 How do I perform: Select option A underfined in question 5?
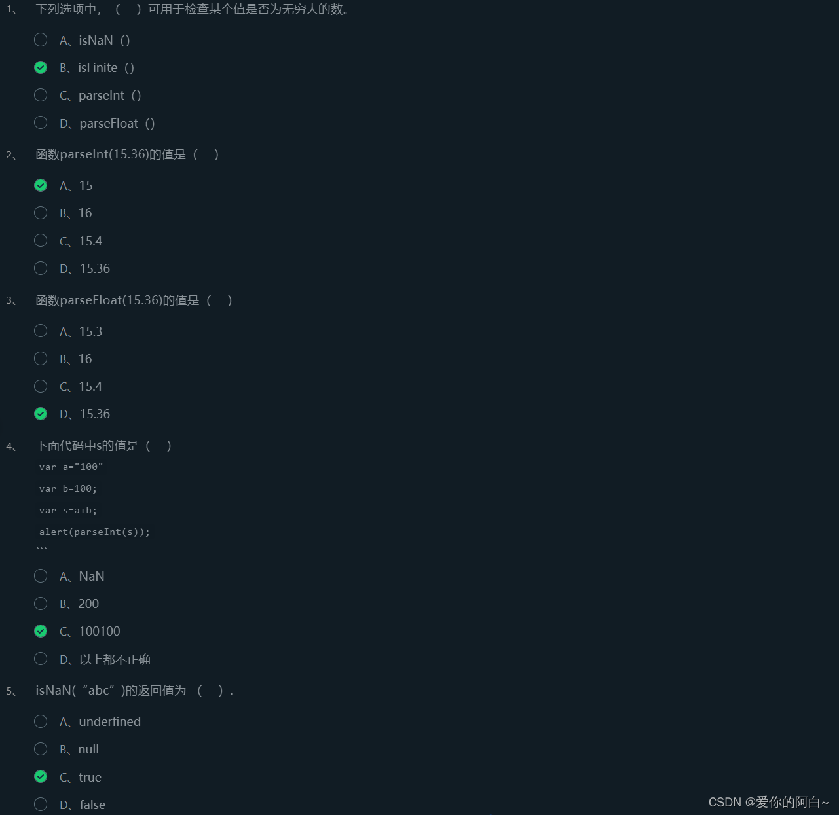(x=41, y=721)
